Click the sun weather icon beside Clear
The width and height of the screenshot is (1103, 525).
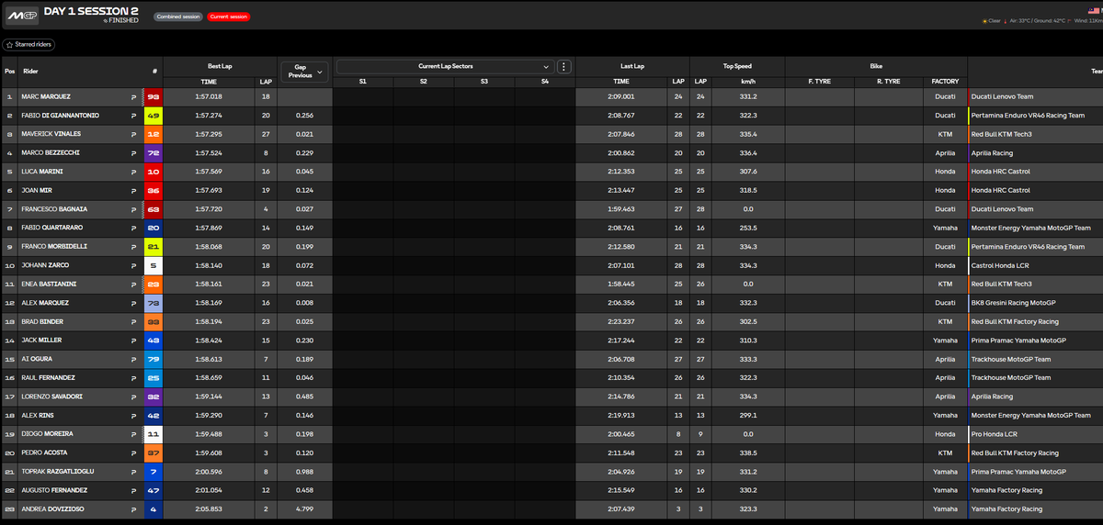coord(985,20)
